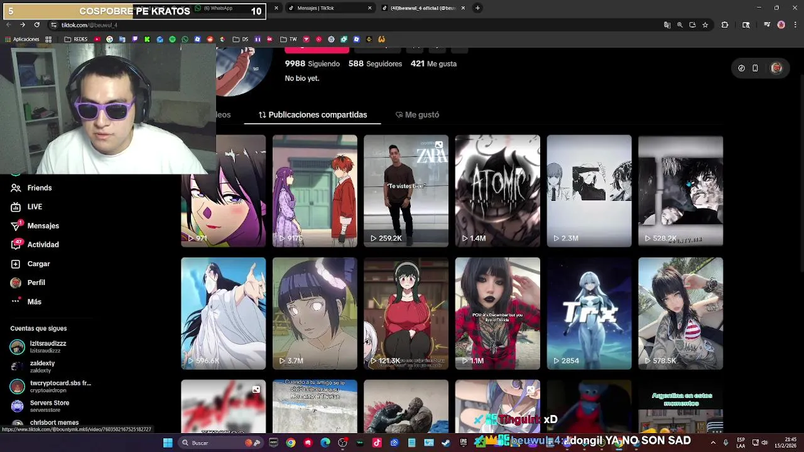
Task: Open the Trx video with 2854 views
Action: [589, 313]
